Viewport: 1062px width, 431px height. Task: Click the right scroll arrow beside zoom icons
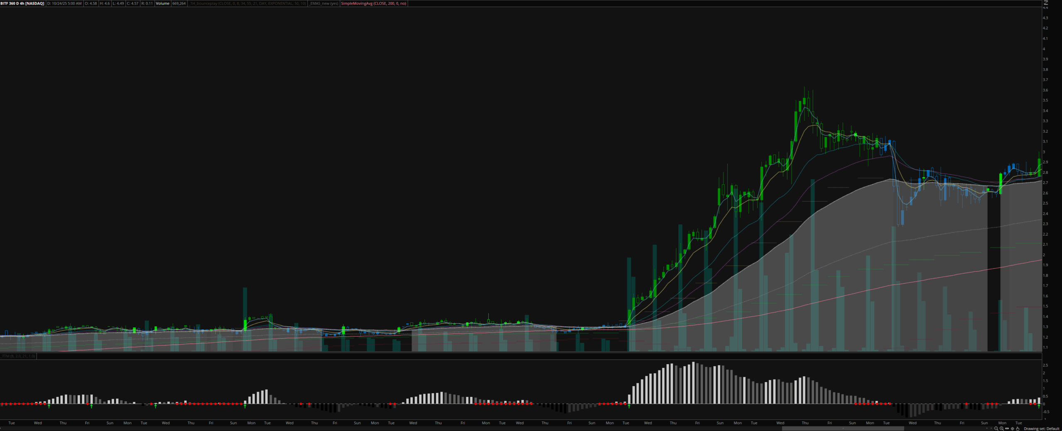click(991, 429)
